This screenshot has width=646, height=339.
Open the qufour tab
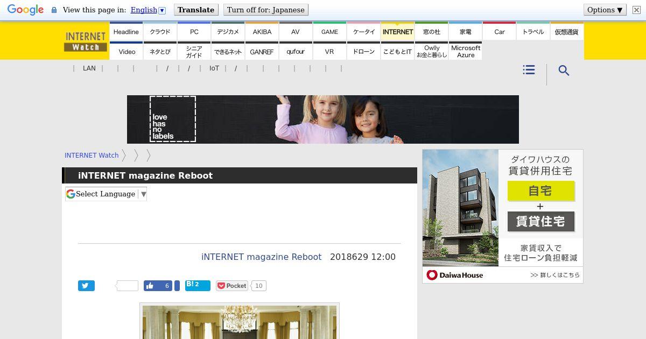(296, 51)
